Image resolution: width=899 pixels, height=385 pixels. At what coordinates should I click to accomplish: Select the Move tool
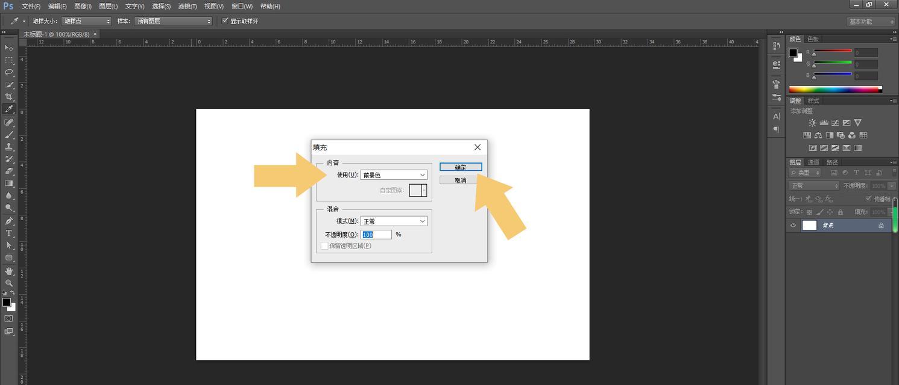point(9,48)
